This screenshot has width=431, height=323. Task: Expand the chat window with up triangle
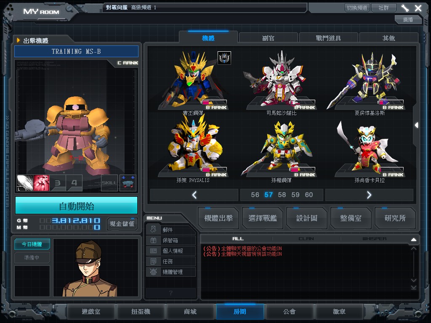pos(414,239)
